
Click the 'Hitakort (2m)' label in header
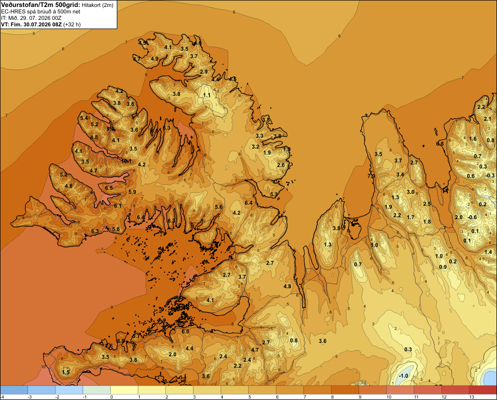97,5
